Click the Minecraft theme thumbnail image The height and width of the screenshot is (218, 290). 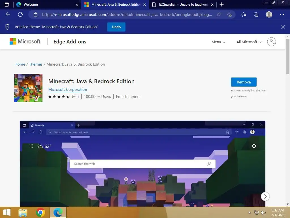tap(28, 88)
